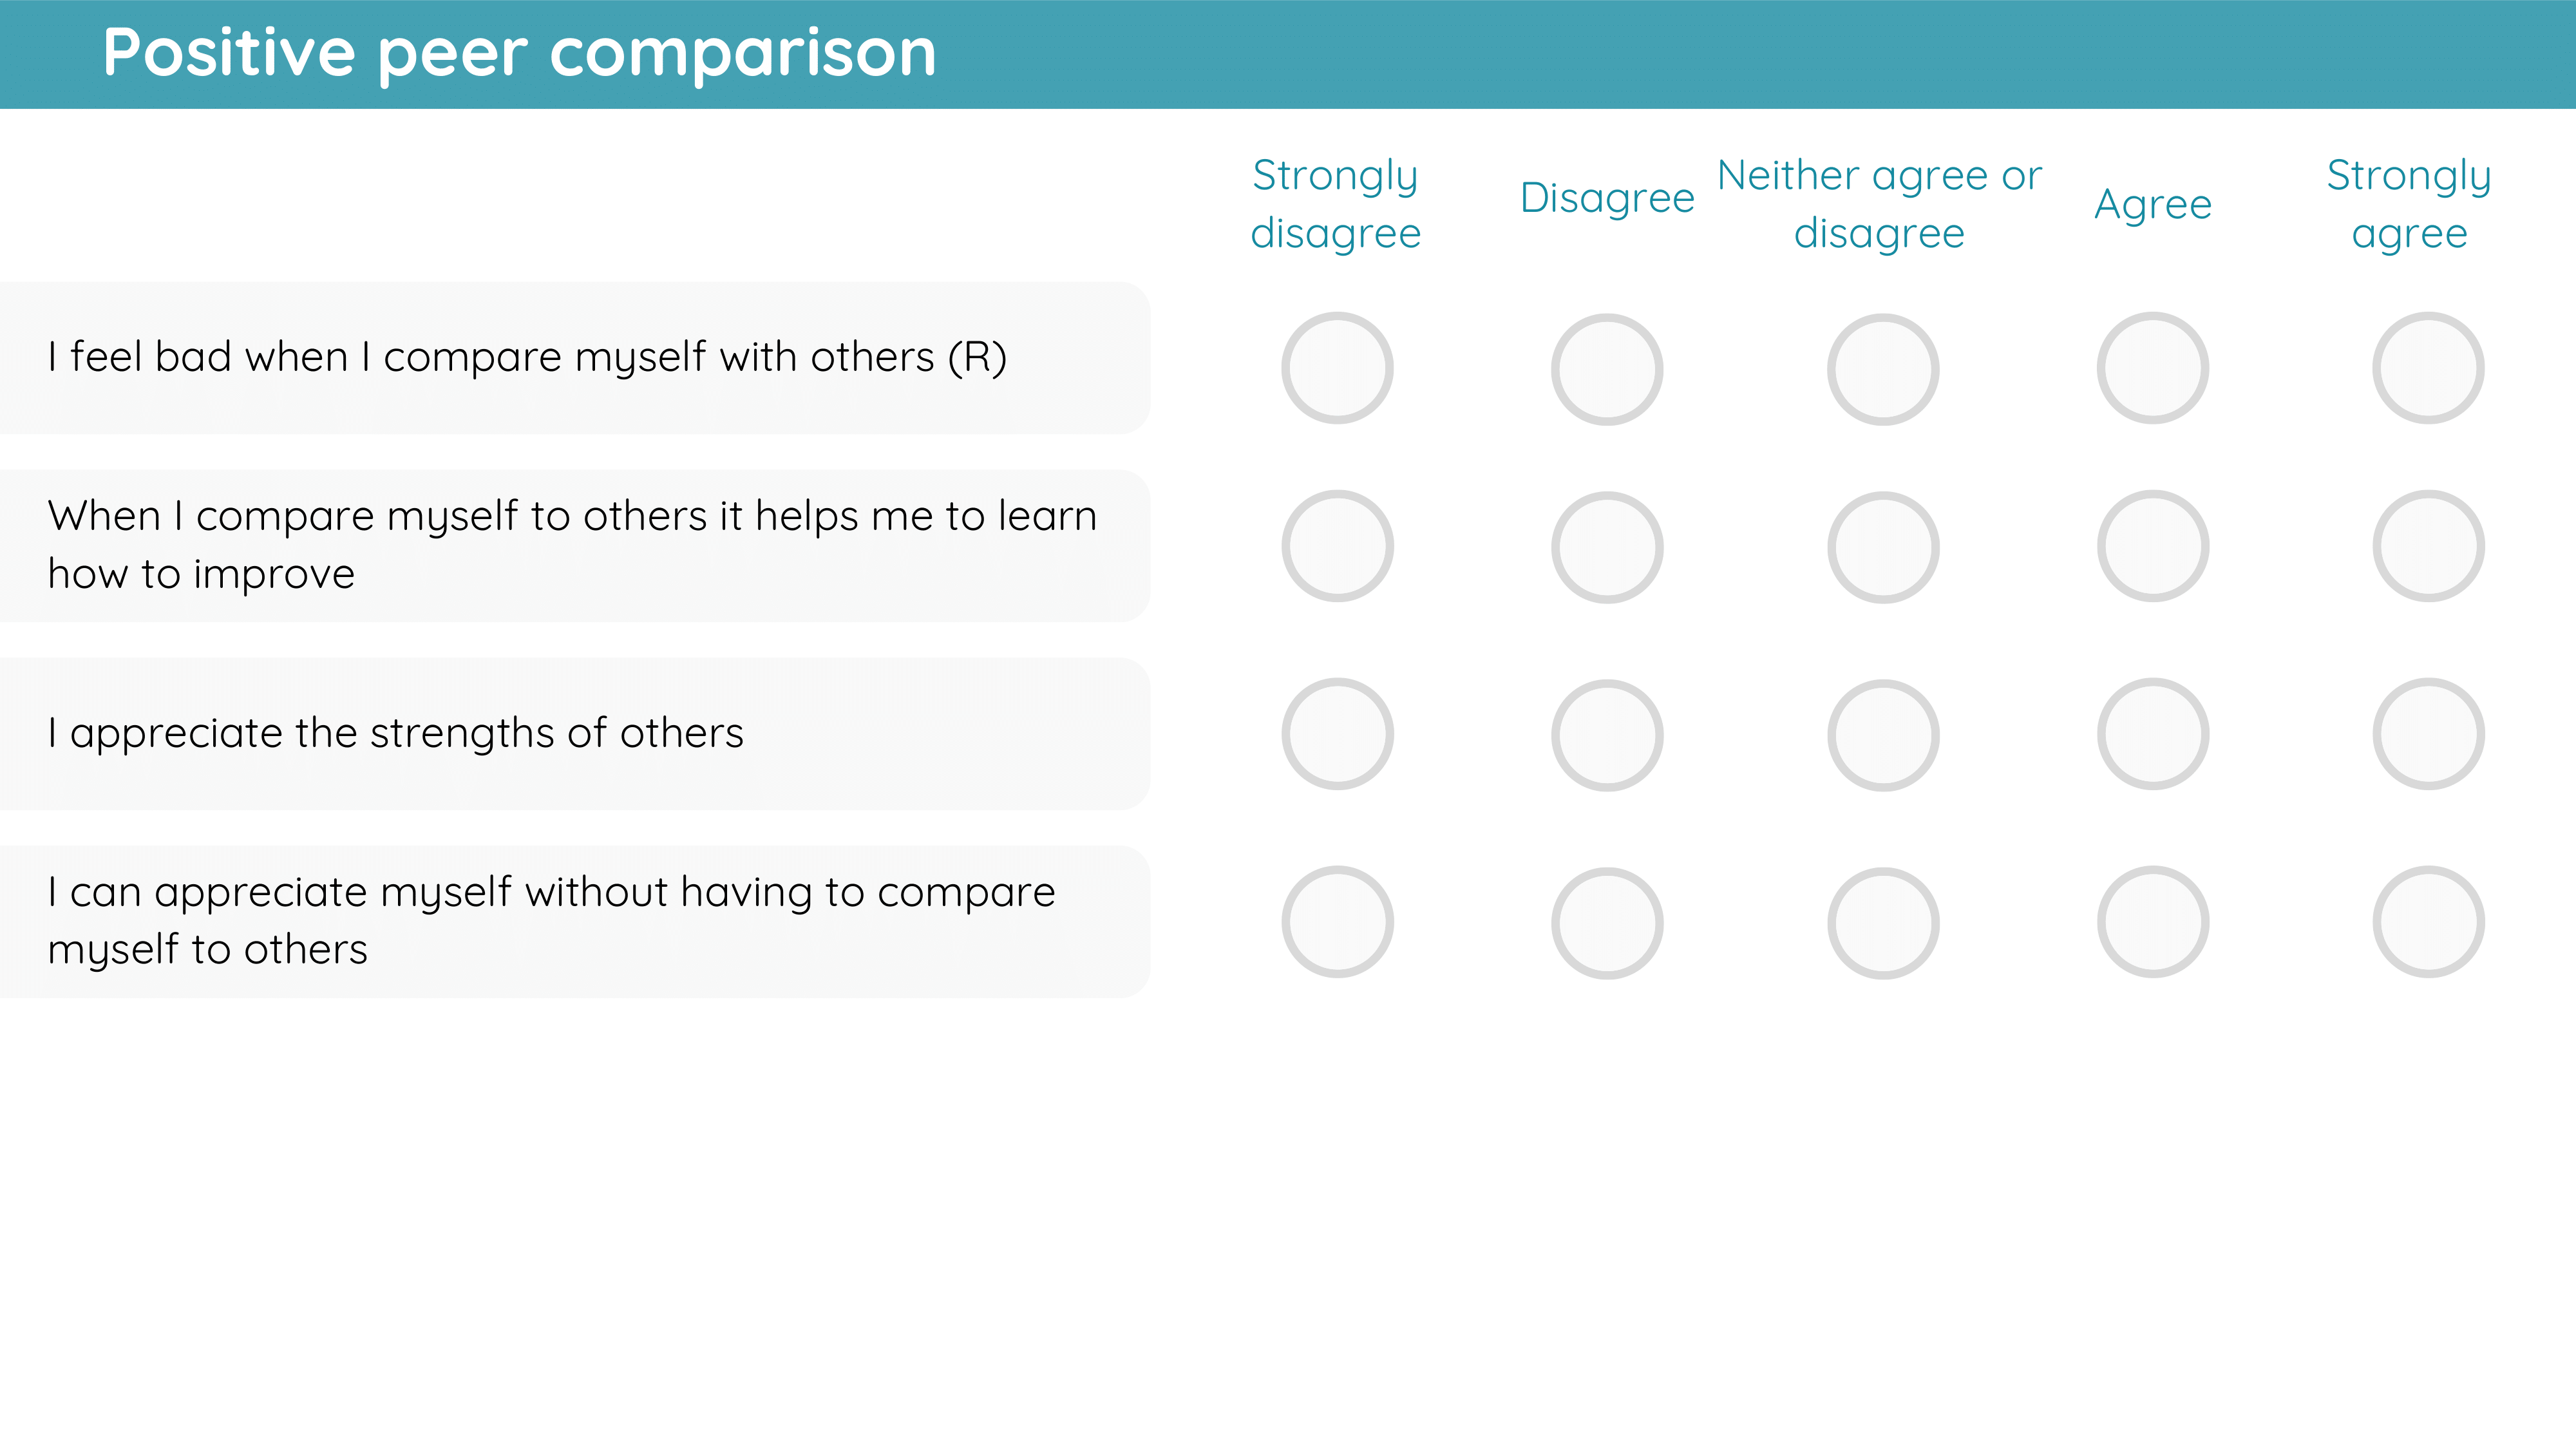Pick Neither option for 'helps me to learn' statement

(x=1883, y=547)
